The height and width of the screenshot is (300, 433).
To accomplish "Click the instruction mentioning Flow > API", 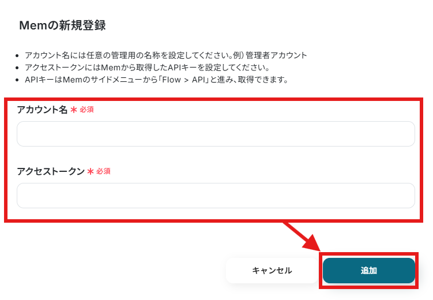I will 157,80.
